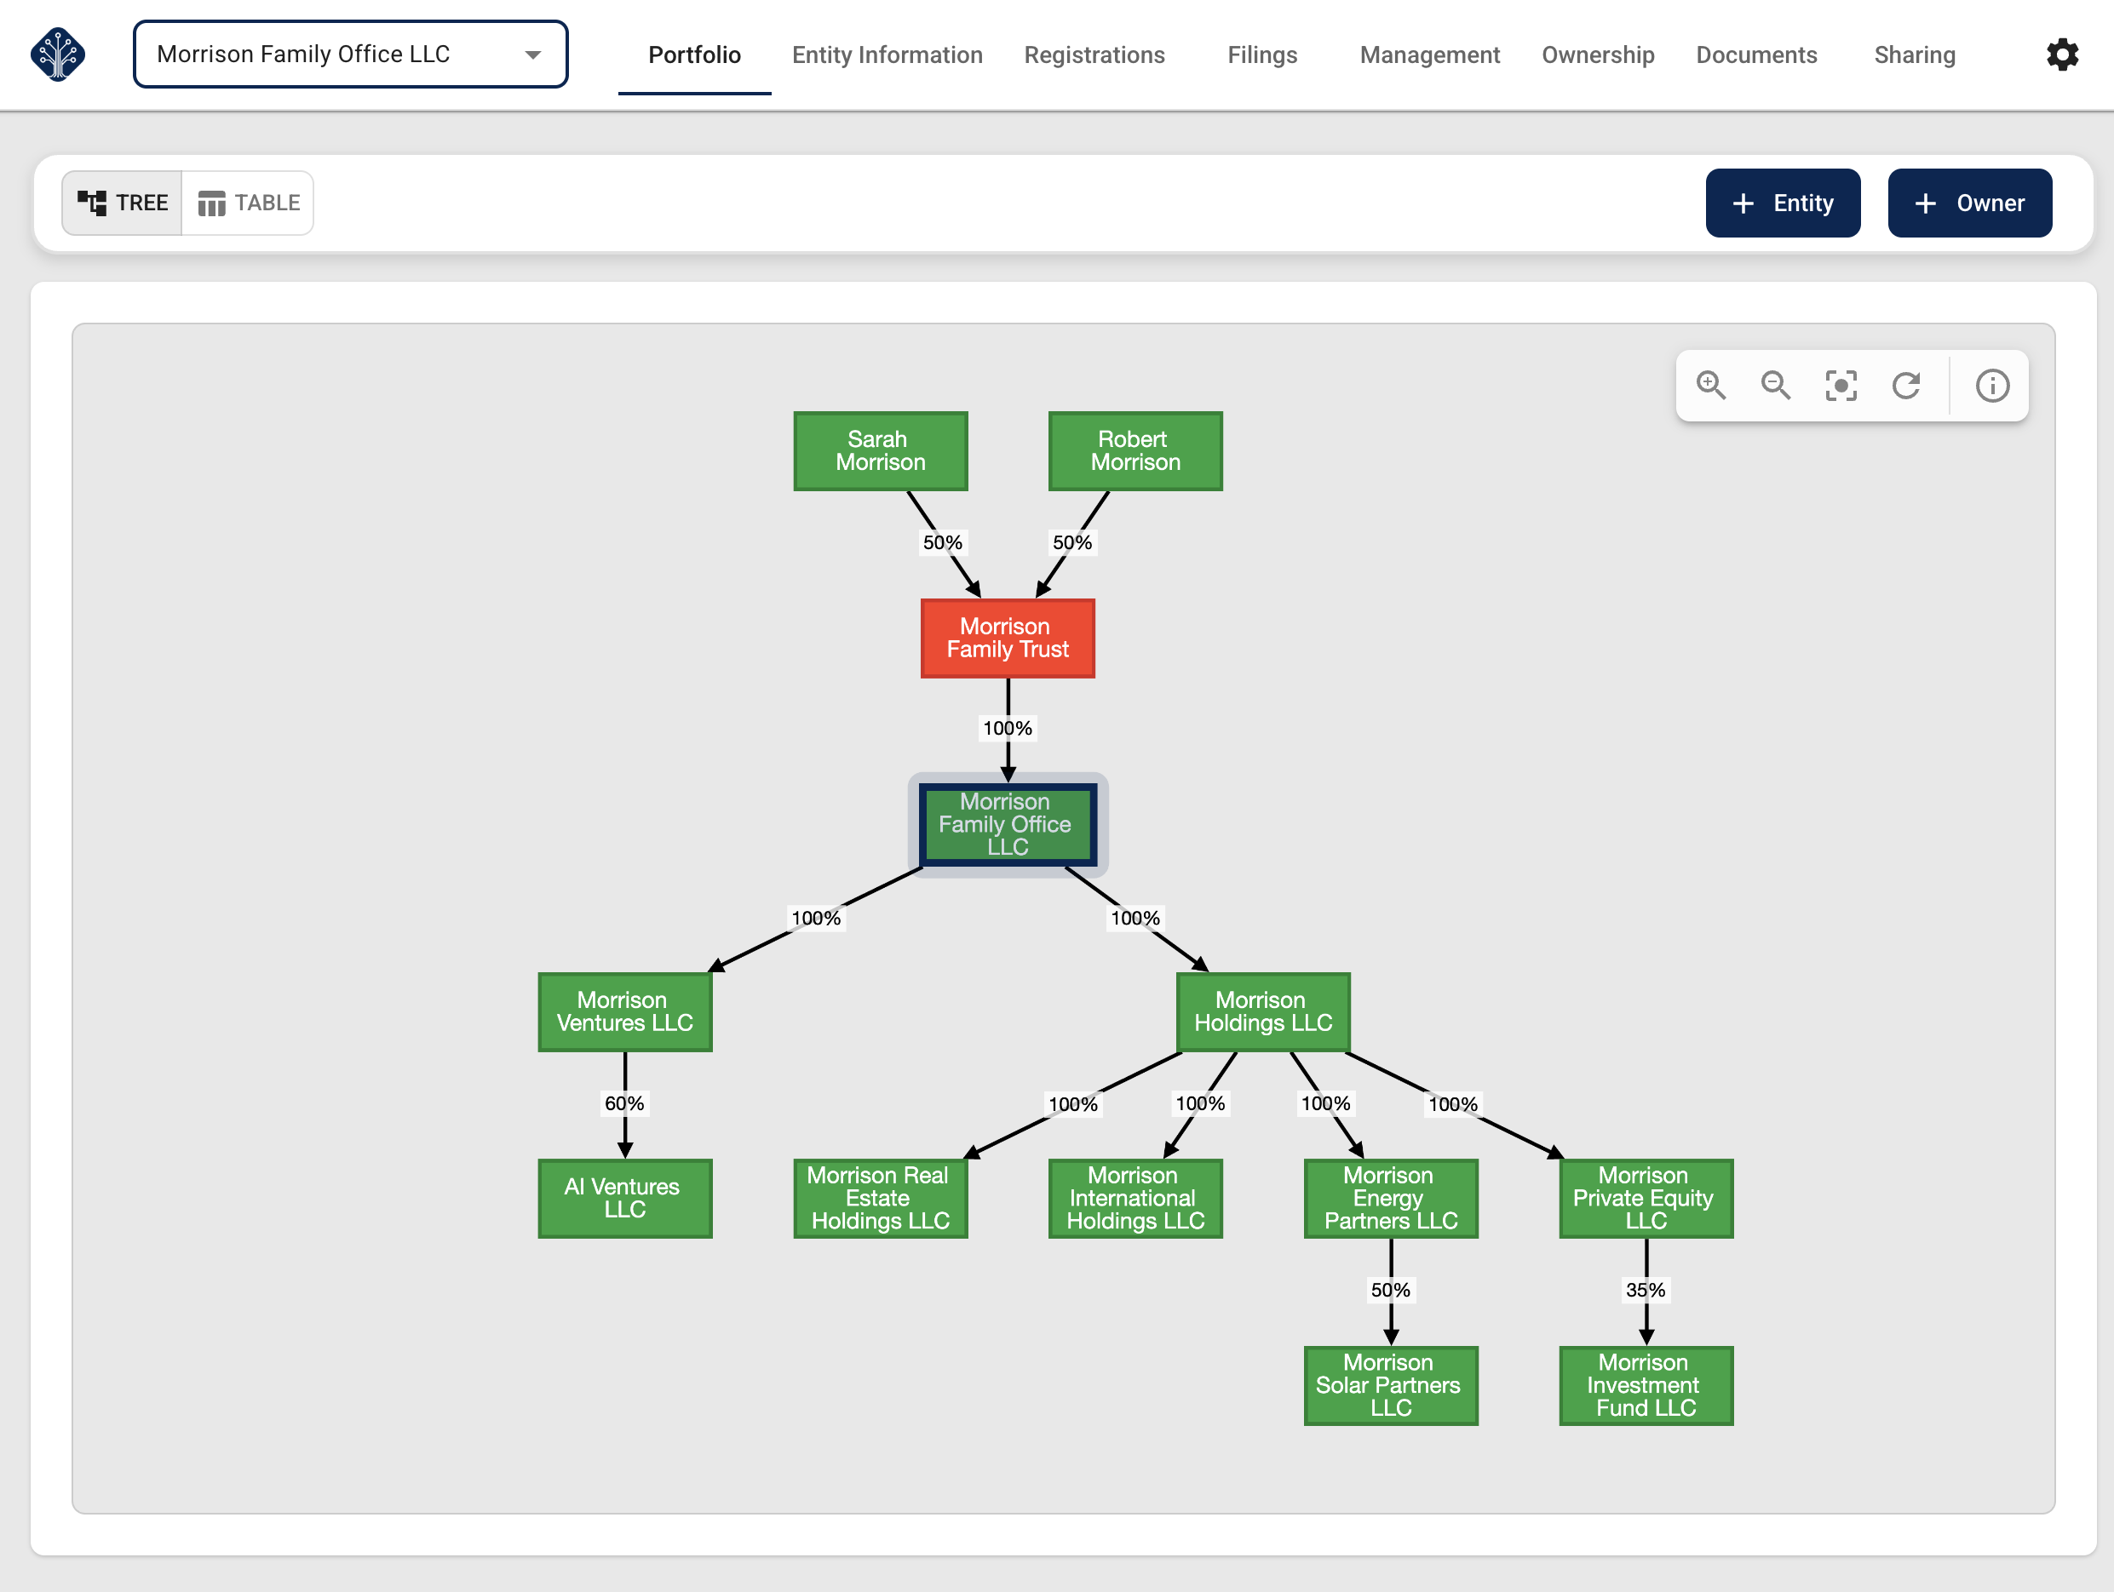Keep Portfolio view selected
The width and height of the screenshot is (2114, 1592).
[x=694, y=54]
